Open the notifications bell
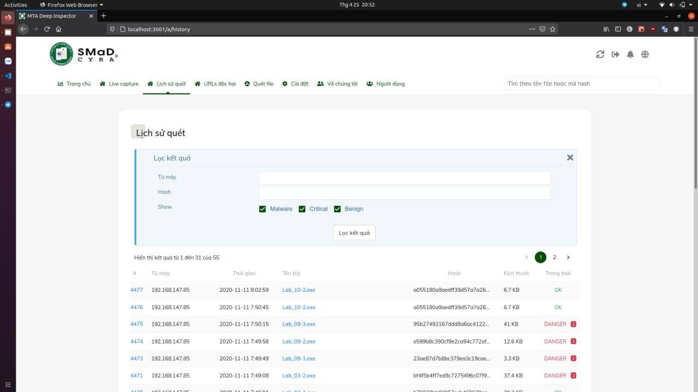The width and height of the screenshot is (698, 392). coord(630,54)
